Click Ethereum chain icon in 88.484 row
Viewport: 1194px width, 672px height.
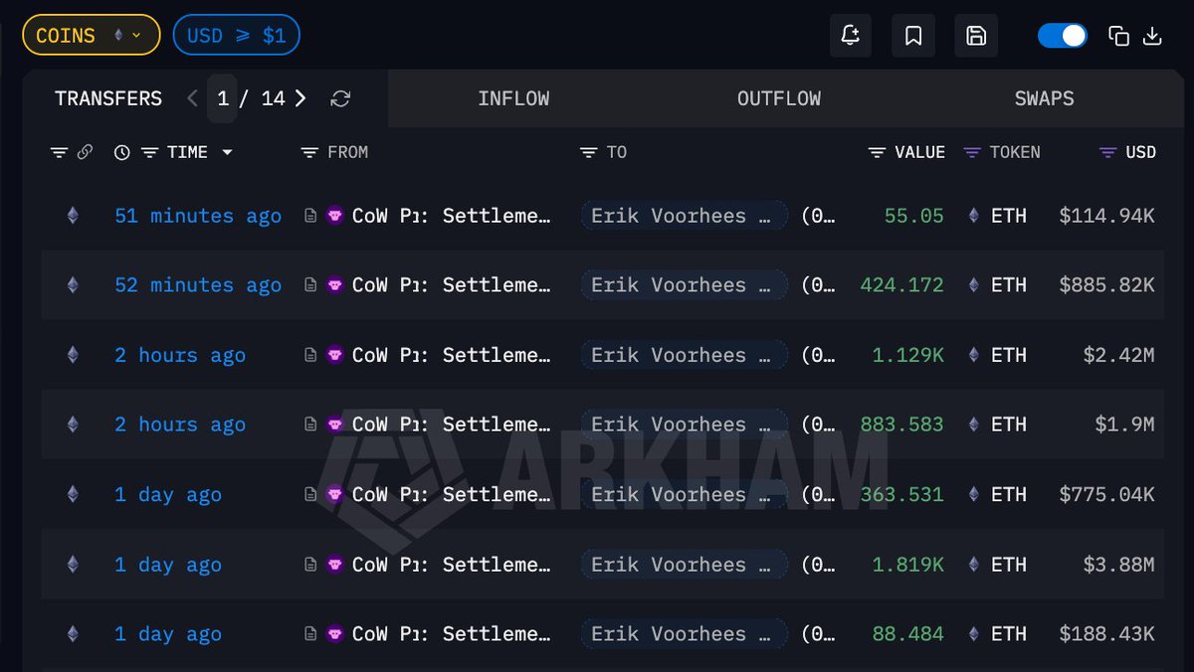(x=72, y=633)
